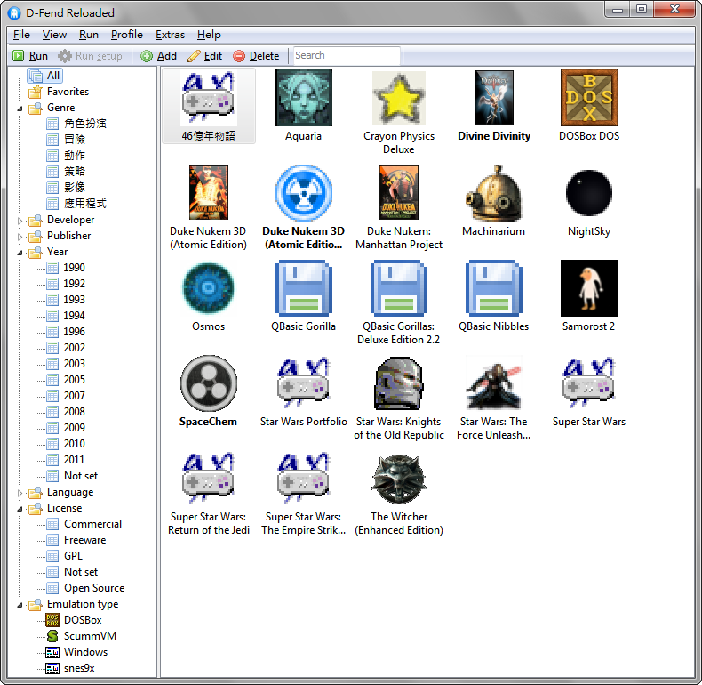Select Star Wars: The Force Unleashed icon
702x685 pixels.
tap(494, 383)
